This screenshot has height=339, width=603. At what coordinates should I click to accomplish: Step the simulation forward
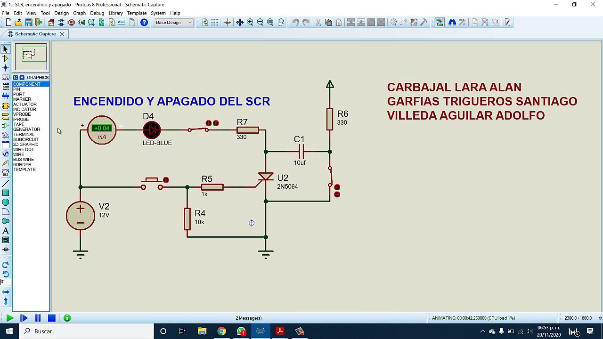[24, 318]
